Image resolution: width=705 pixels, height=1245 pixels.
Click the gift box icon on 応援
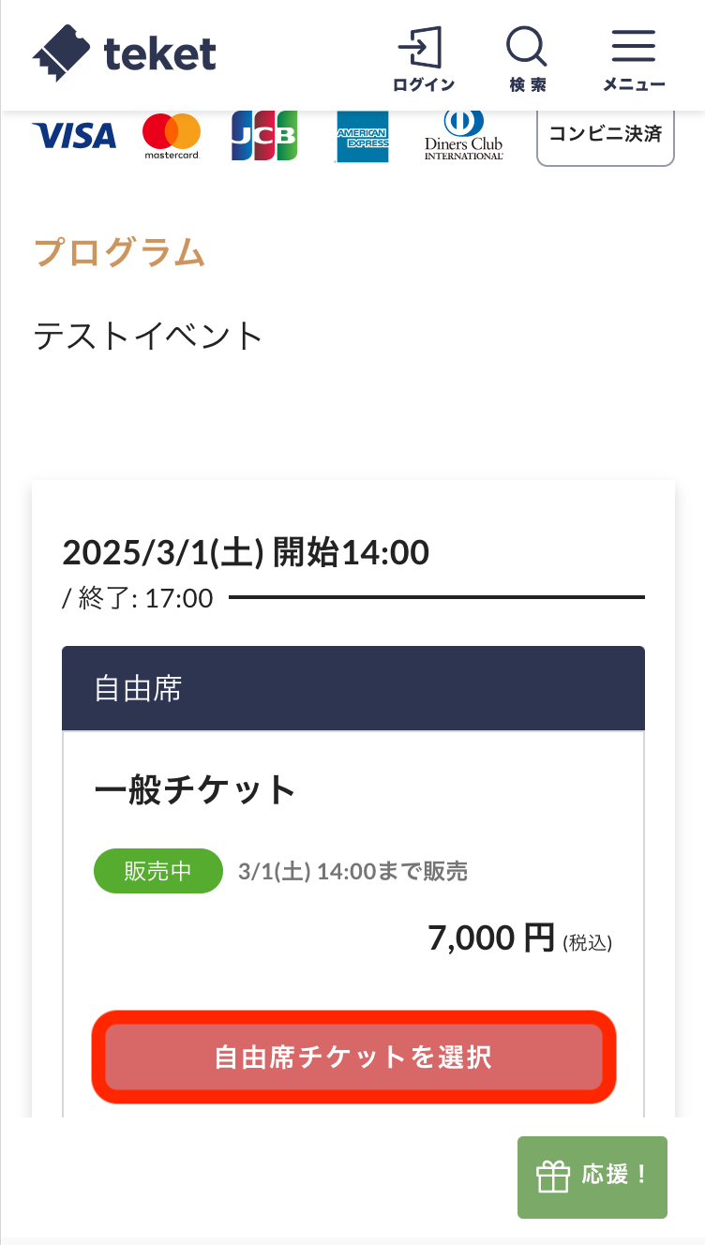[x=552, y=1177]
